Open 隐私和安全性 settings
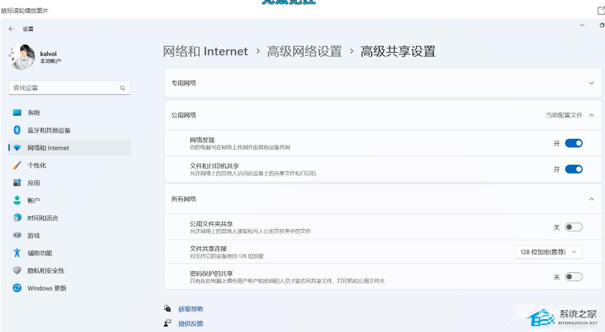This screenshot has width=605, height=332. [70, 270]
